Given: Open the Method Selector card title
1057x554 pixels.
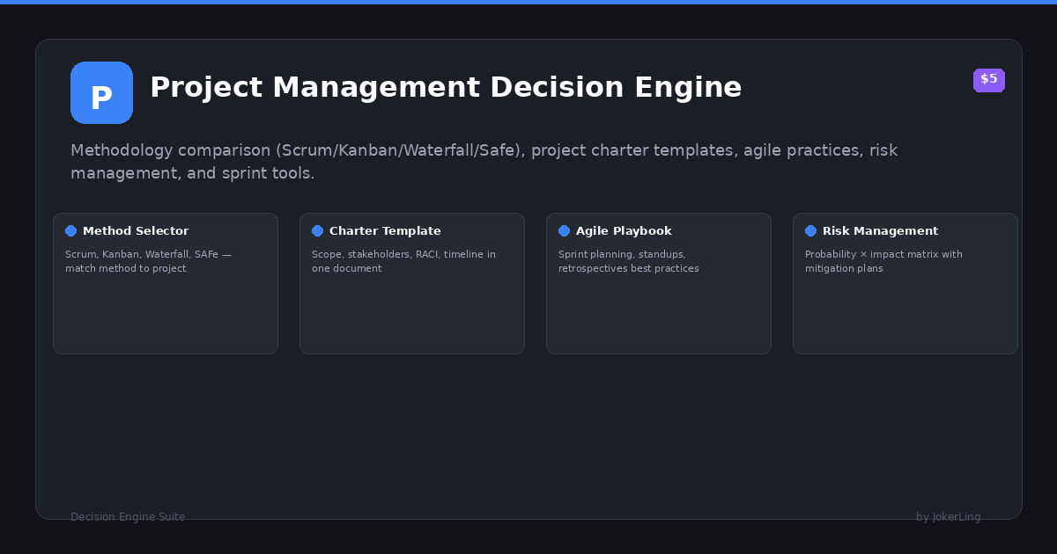Looking at the screenshot, I should click(136, 231).
